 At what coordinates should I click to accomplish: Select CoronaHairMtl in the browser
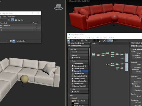(x=80, y=64)
